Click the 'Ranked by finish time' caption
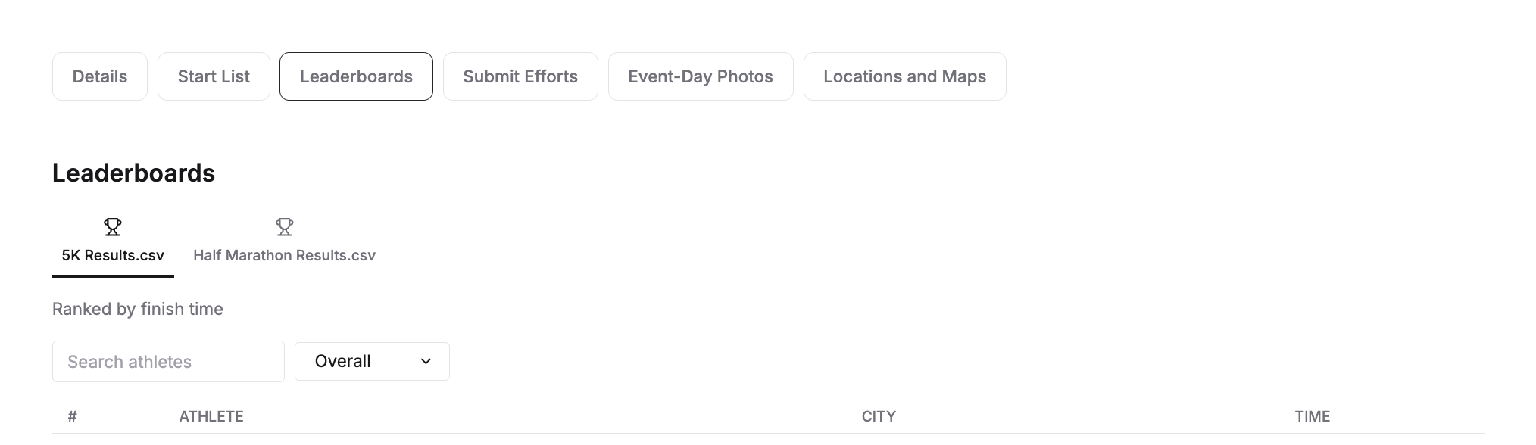The image size is (1536, 445). click(x=138, y=309)
